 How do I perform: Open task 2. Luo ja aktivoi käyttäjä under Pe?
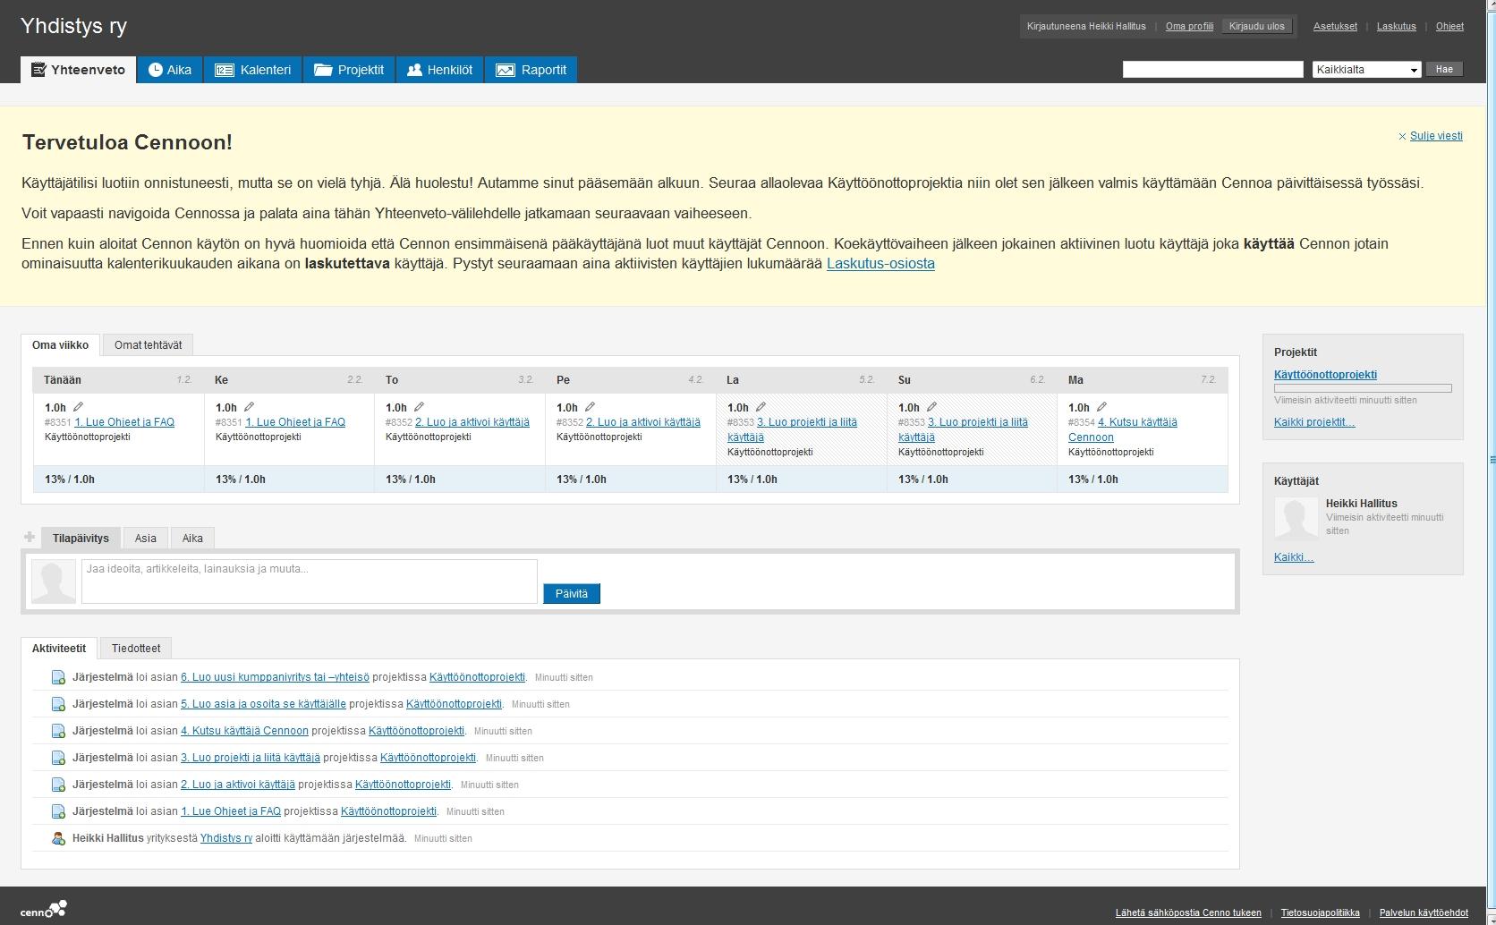coord(643,422)
